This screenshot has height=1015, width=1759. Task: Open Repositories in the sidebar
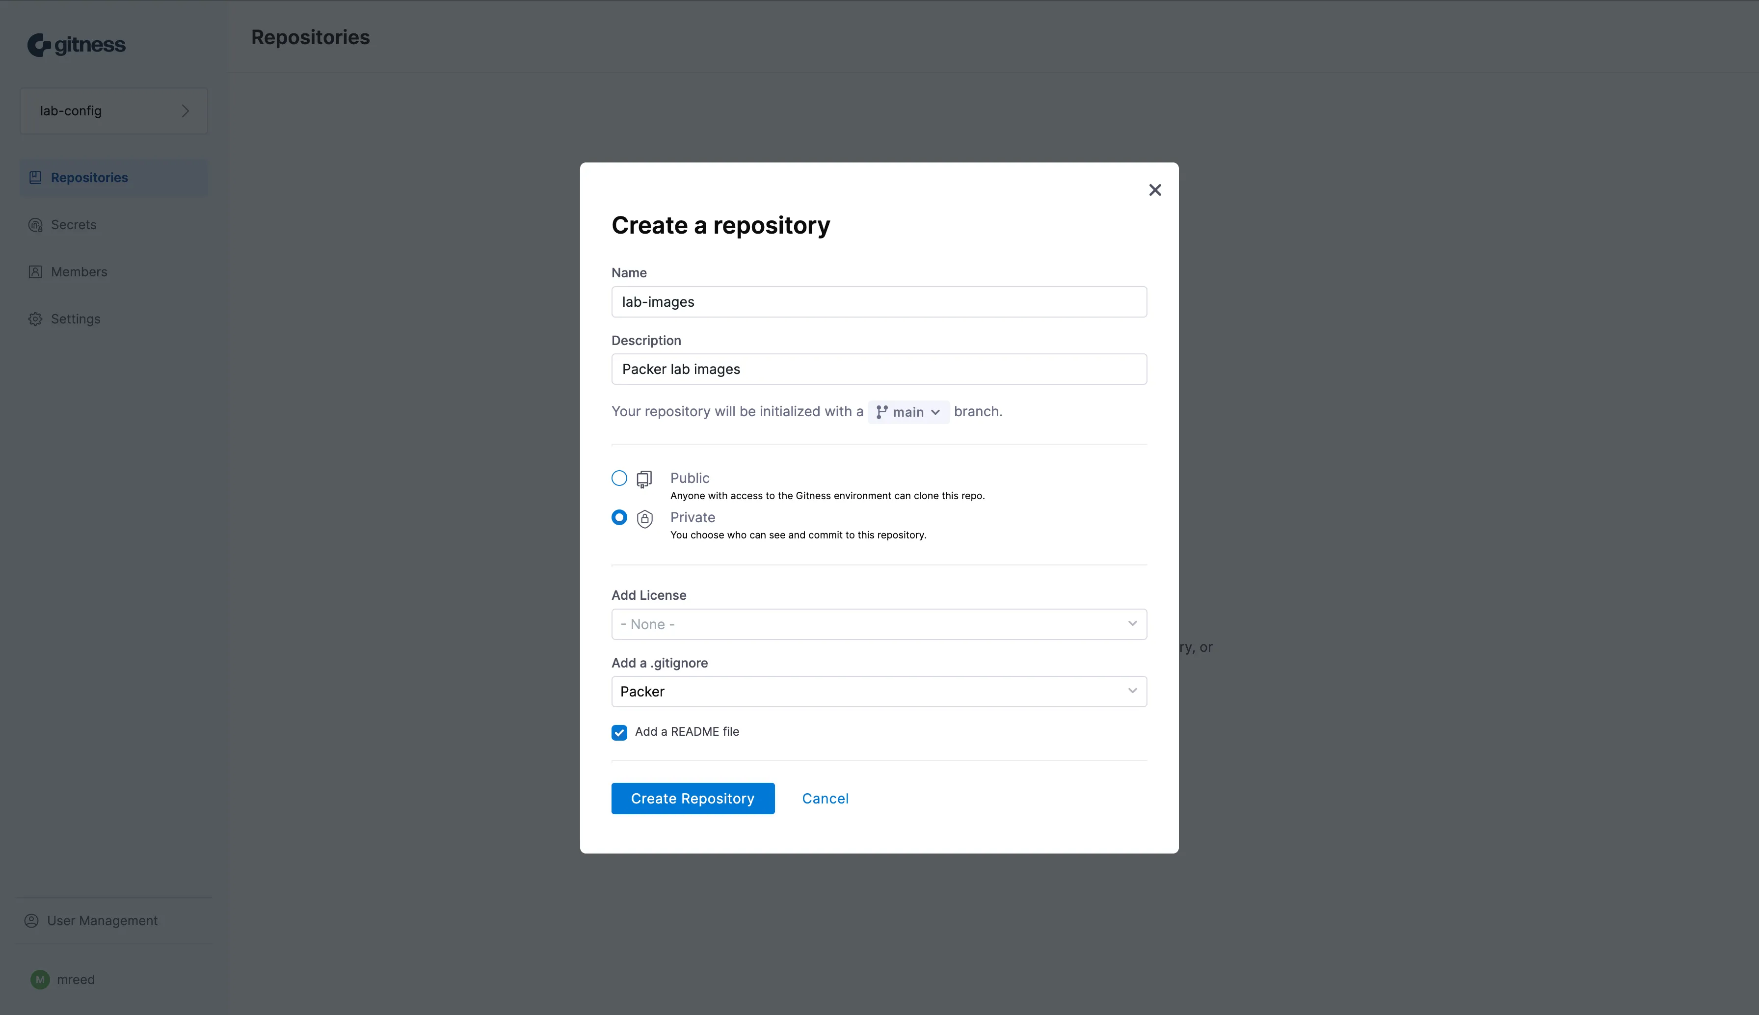[x=113, y=178]
